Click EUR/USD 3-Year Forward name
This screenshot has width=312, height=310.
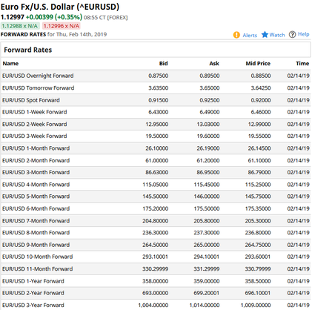[x=33, y=305]
